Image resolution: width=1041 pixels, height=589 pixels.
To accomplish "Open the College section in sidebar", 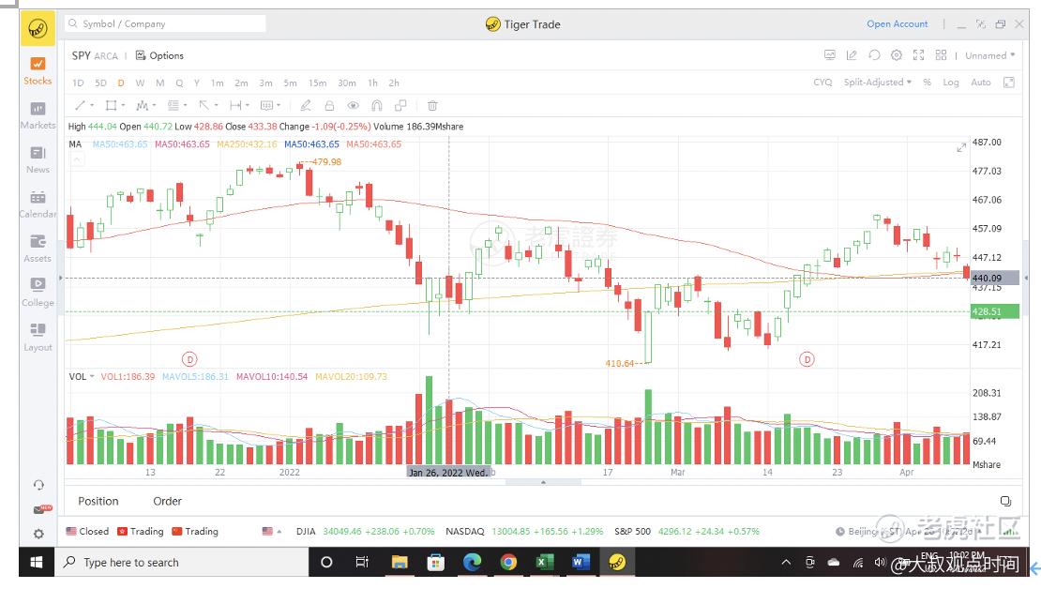I will [38, 293].
